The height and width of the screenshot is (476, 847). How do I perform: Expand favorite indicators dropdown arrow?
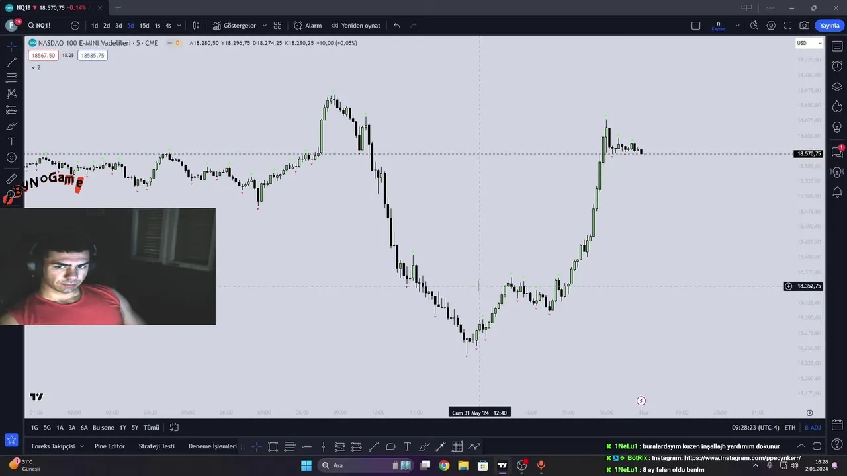point(265,26)
